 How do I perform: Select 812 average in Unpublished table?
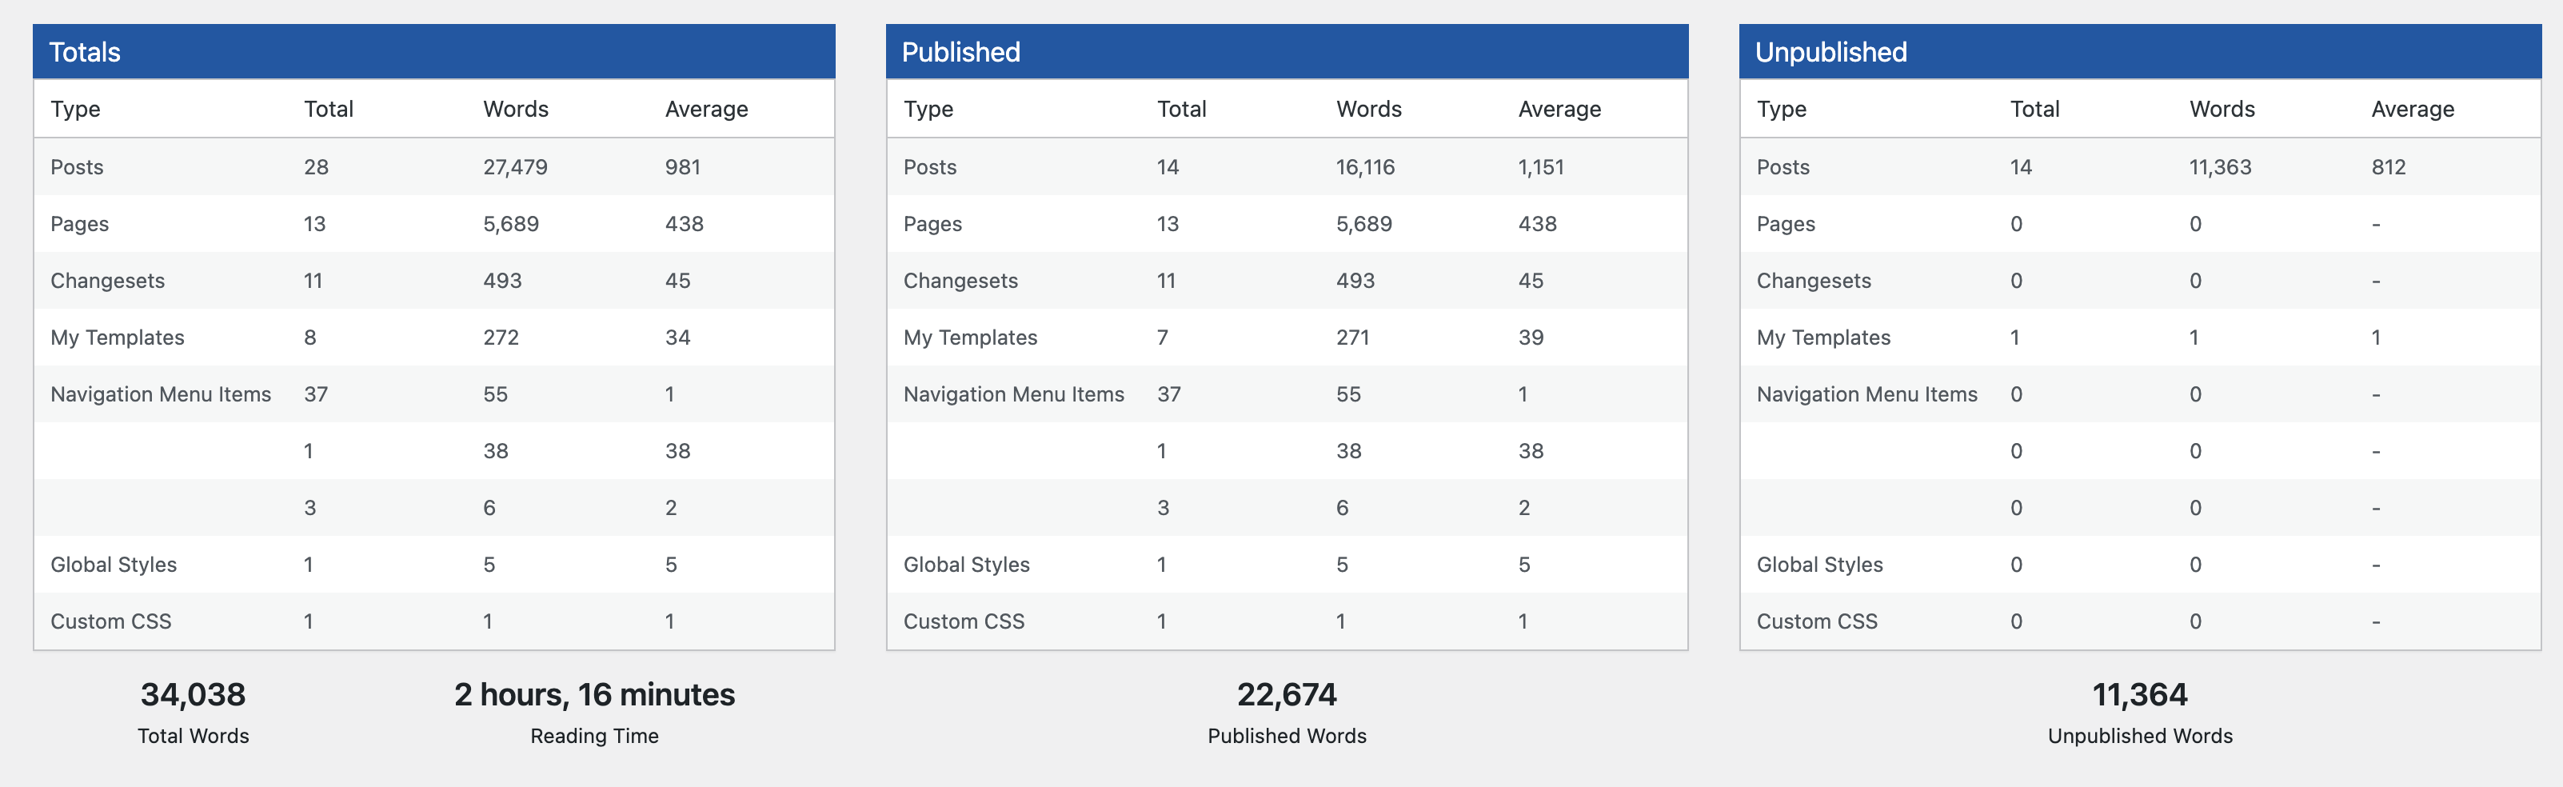coord(2388,167)
